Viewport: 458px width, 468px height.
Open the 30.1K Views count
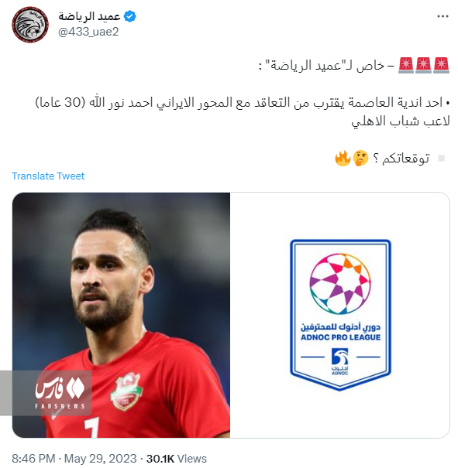[177, 458]
